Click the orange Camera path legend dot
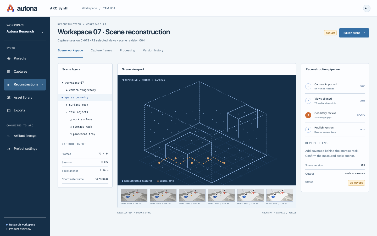 (x=158, y=181)
